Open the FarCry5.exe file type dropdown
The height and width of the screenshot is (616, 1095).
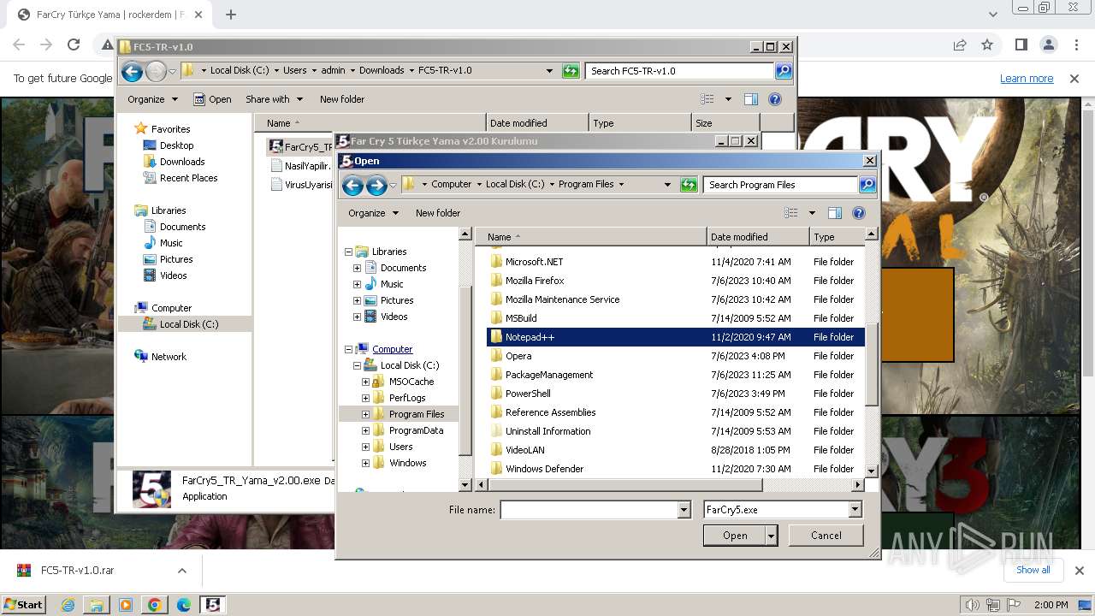[855, 510]
